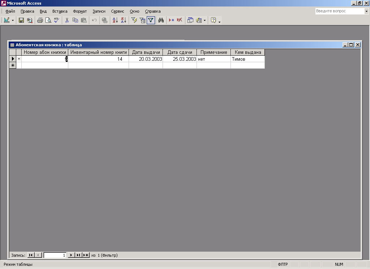Open the Правка menu
The image size is (370, 269).
[27, 11]
